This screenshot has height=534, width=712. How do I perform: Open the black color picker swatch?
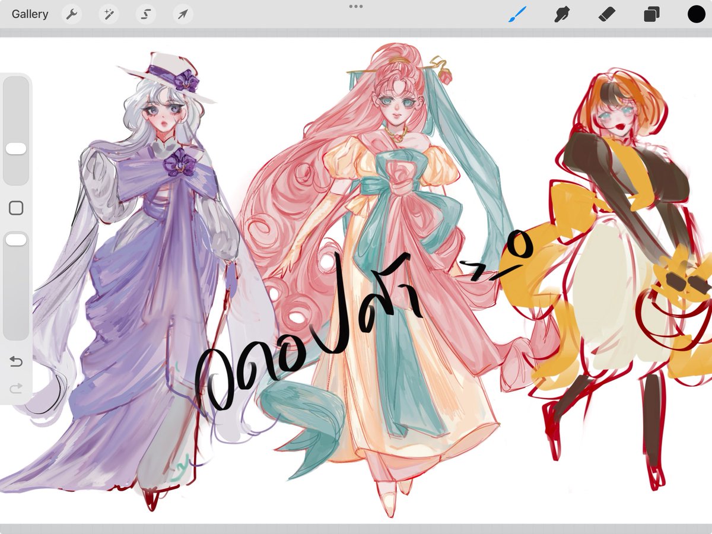point(697,14)
